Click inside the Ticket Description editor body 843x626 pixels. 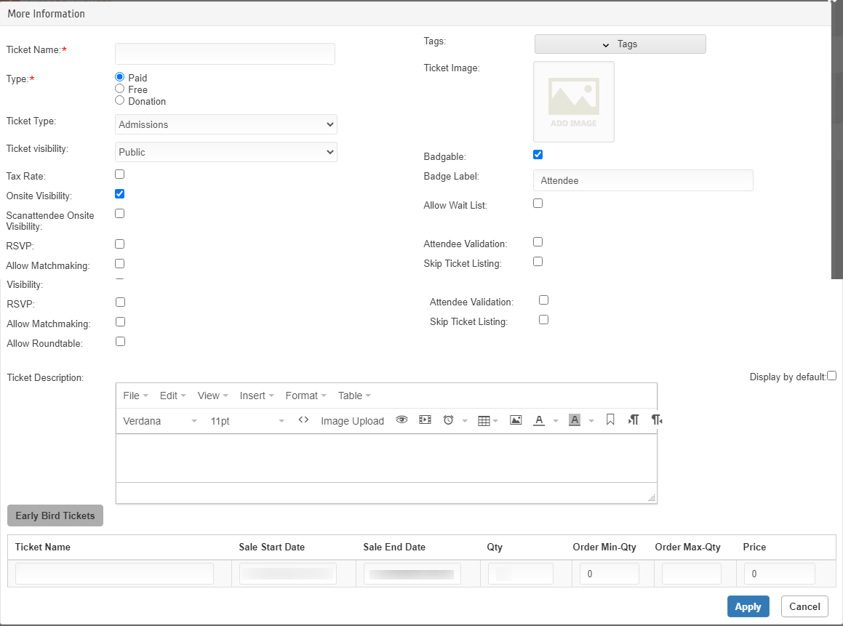coord(386,458)
